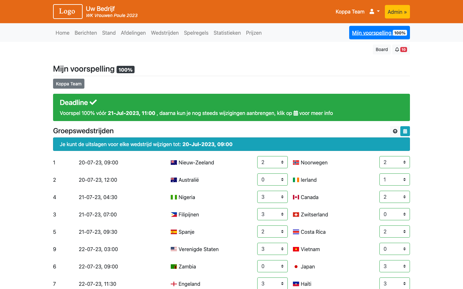Click the Board button
463x289 pixels.
point(382,49)
